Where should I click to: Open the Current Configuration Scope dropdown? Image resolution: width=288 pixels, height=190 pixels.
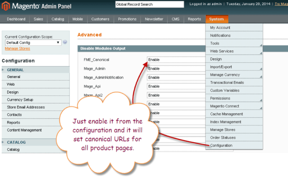(33, 43)
